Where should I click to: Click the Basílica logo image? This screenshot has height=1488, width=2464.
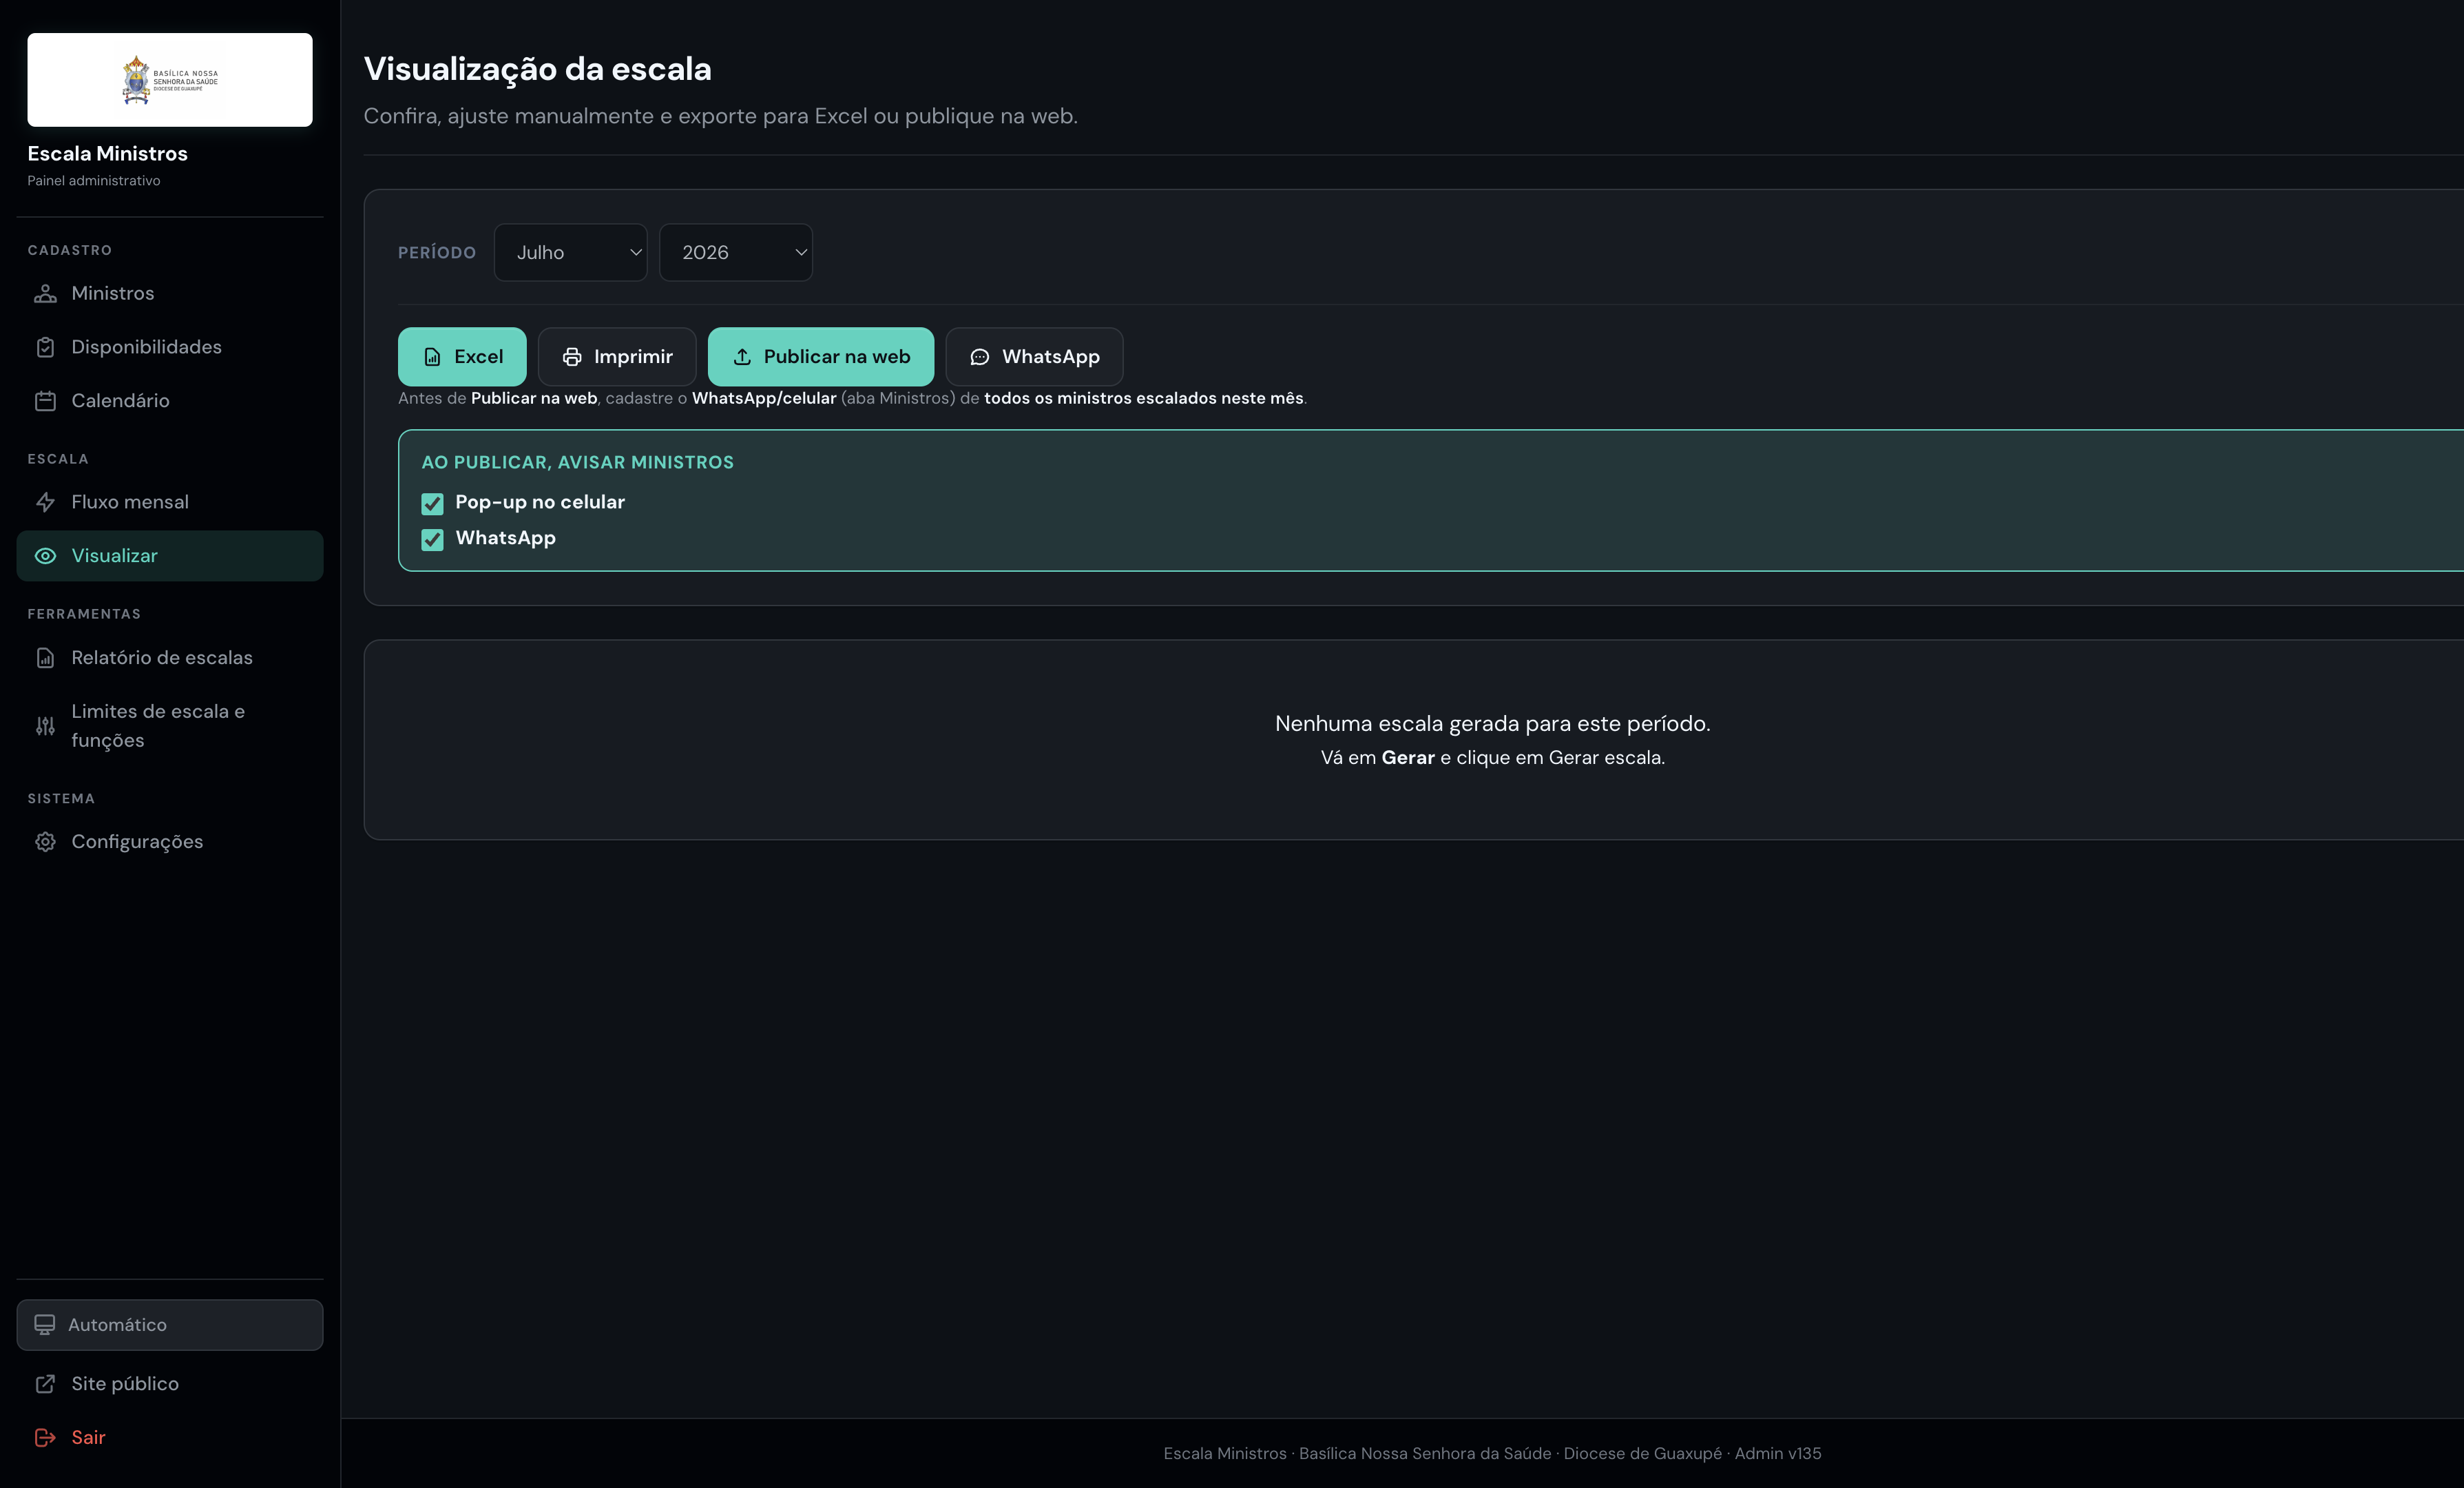coord(170,80)
